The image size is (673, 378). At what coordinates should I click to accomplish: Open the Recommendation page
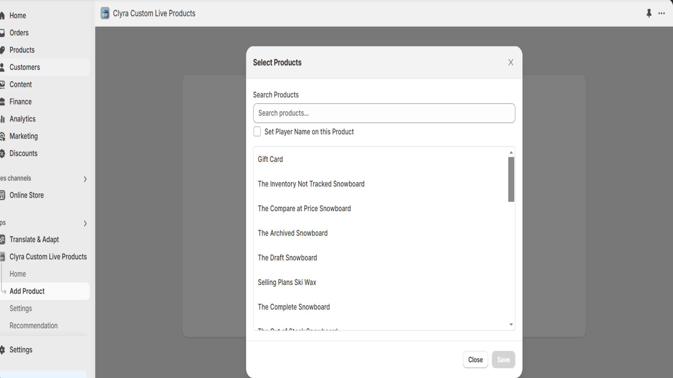click(33, 325)
